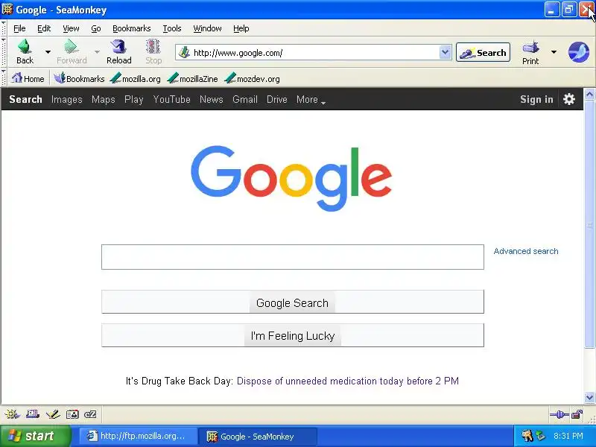Click the page scrollbar down arrow

tap(589, 398)
